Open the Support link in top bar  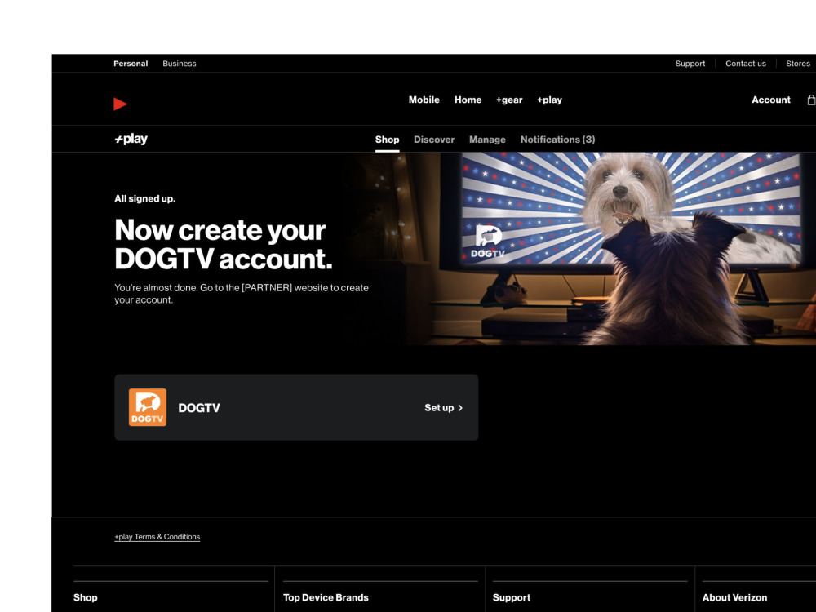point(690,64)
